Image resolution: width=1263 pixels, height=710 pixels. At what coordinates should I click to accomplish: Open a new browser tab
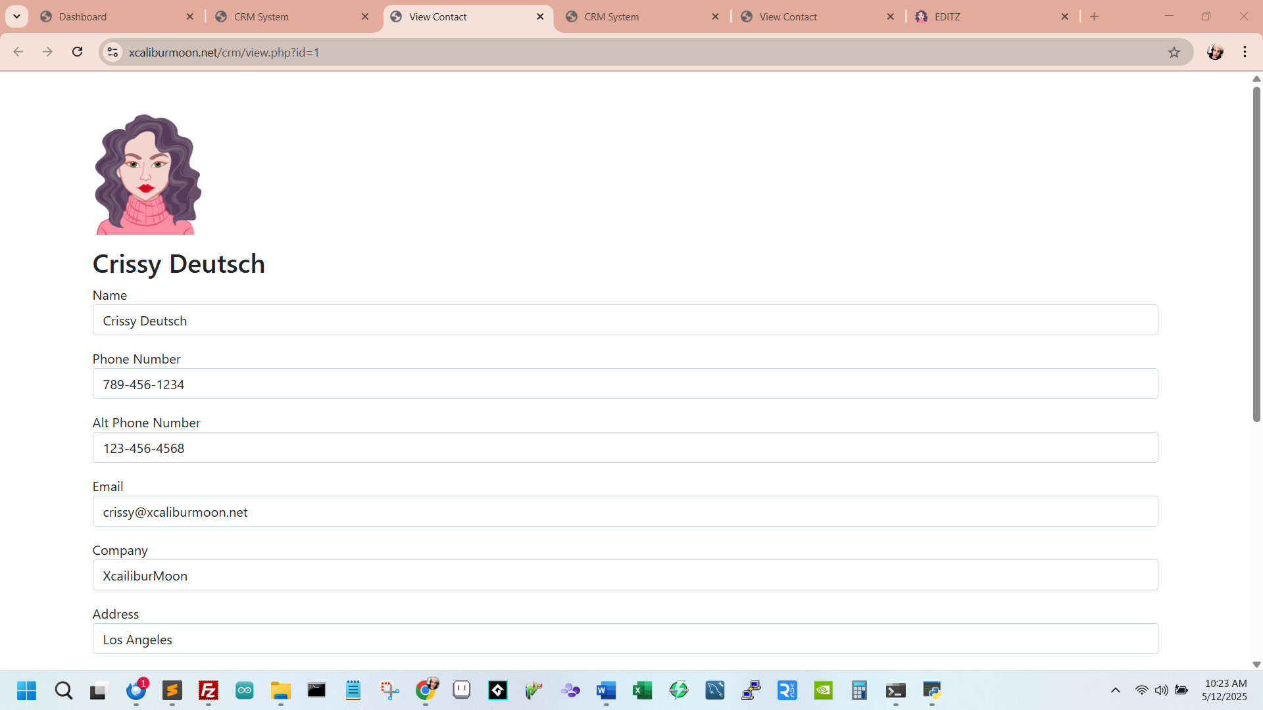tap(1095, 17)
